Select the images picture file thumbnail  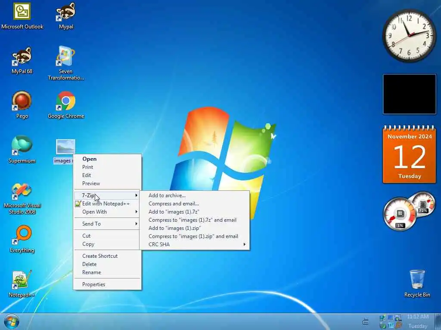tap(65, 147)
